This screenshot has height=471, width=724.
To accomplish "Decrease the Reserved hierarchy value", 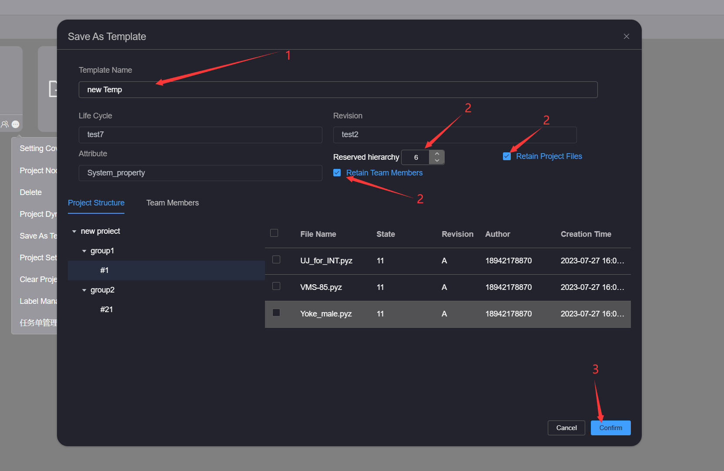I will click(437, 161).
